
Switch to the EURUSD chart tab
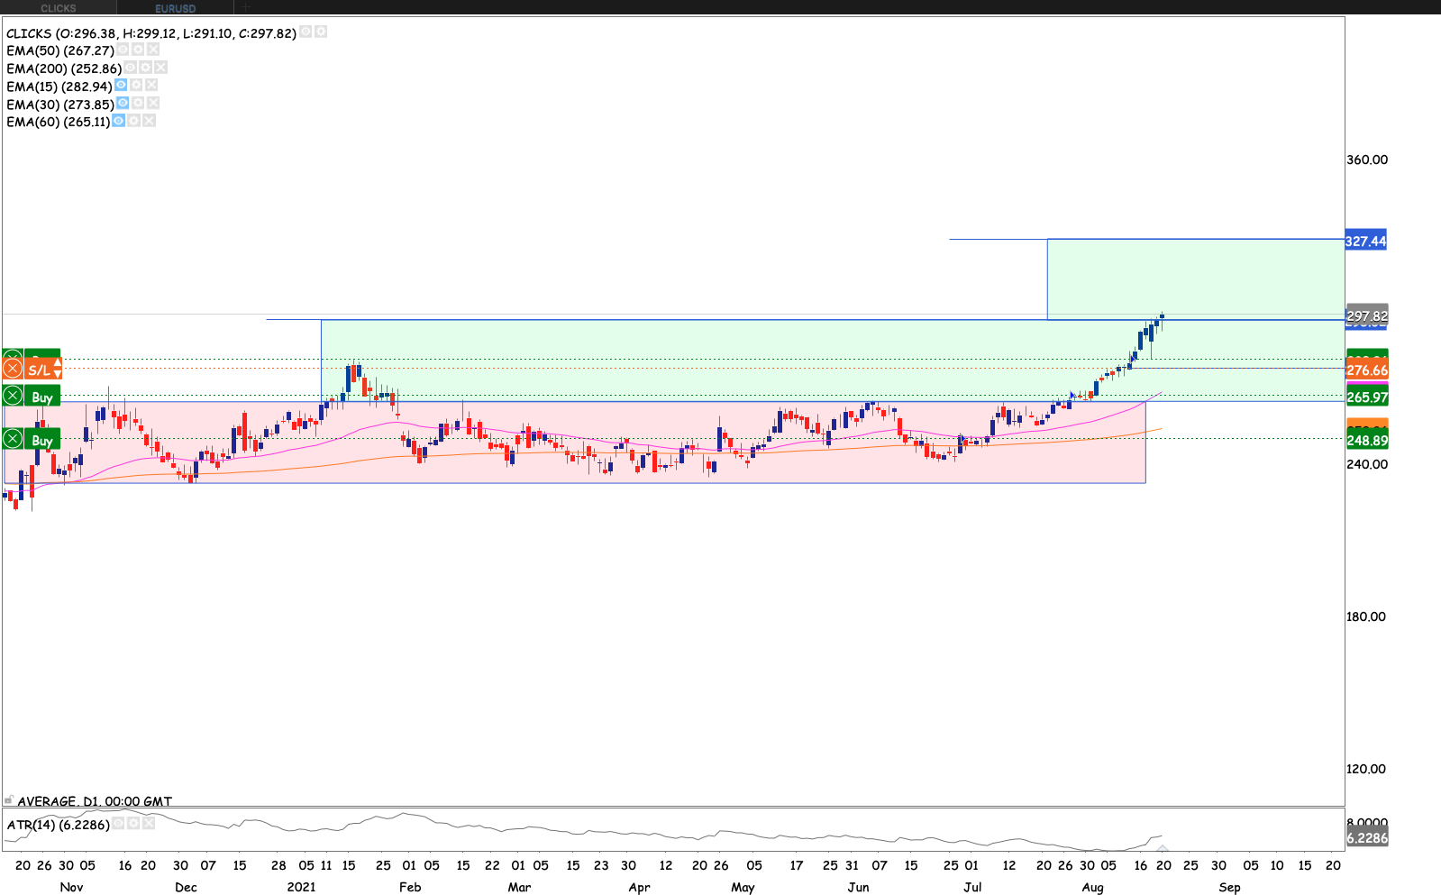click(x=175, y=8)
